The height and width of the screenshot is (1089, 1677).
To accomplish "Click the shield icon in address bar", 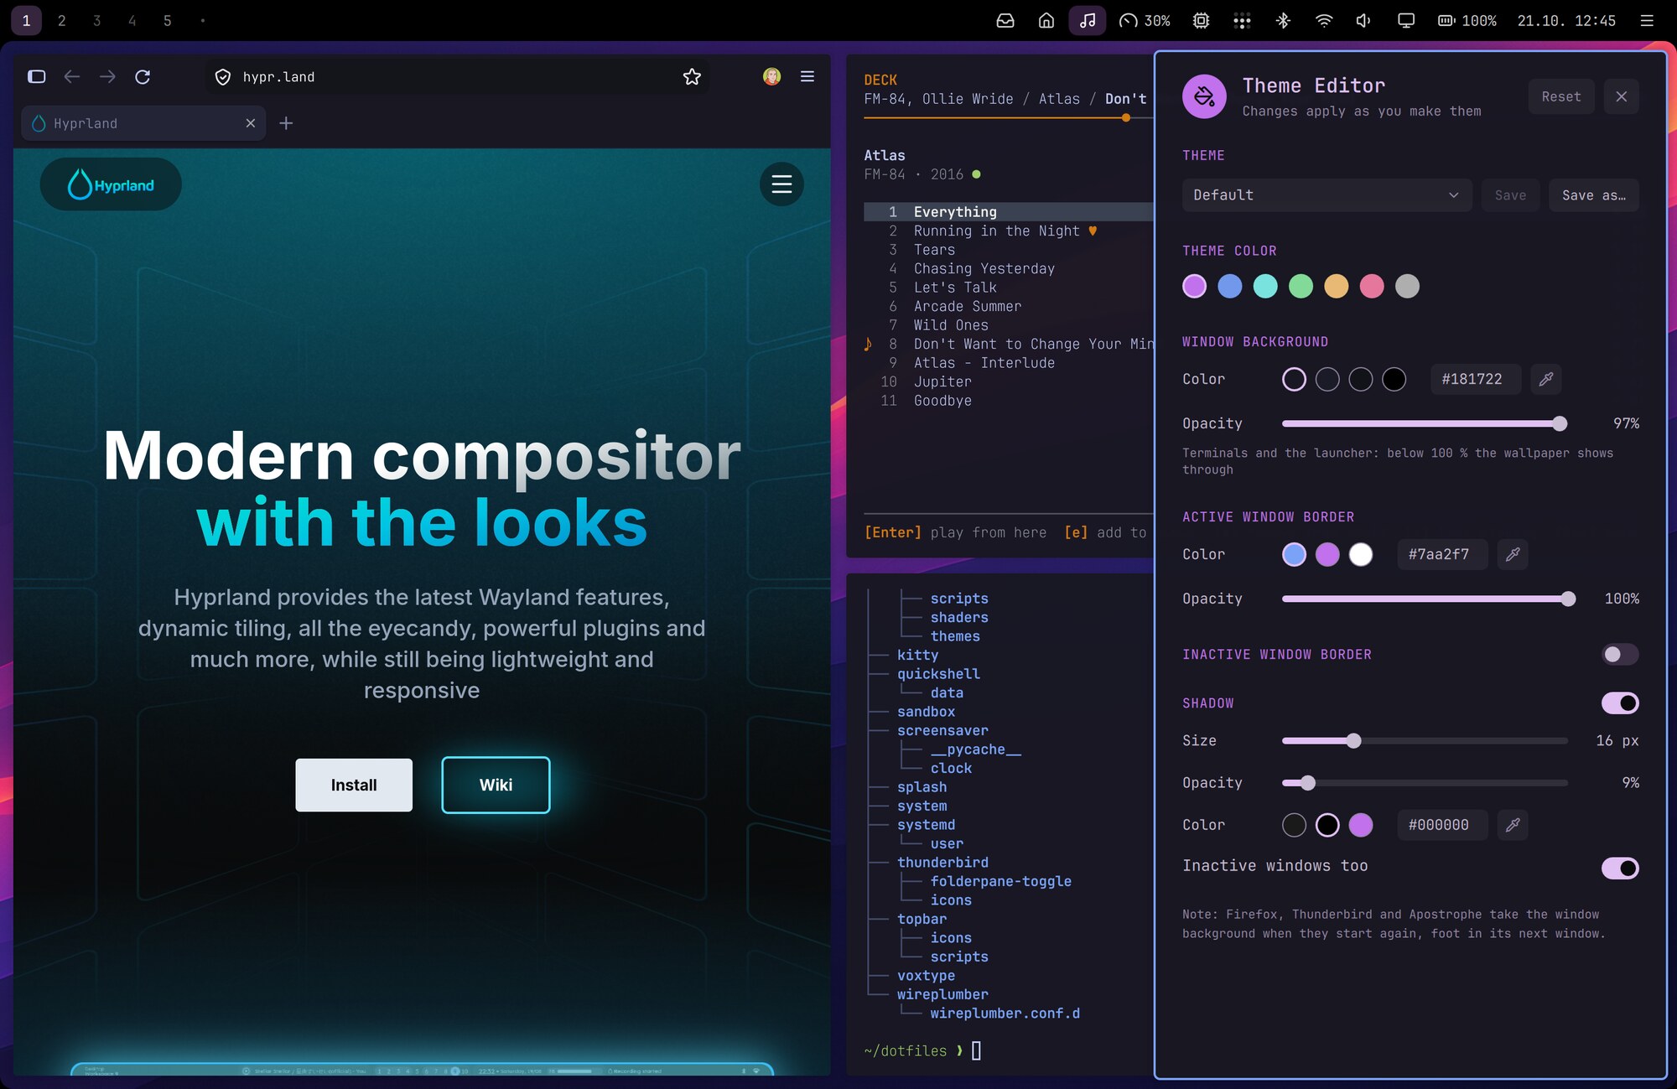I will [x=223, y=77].
